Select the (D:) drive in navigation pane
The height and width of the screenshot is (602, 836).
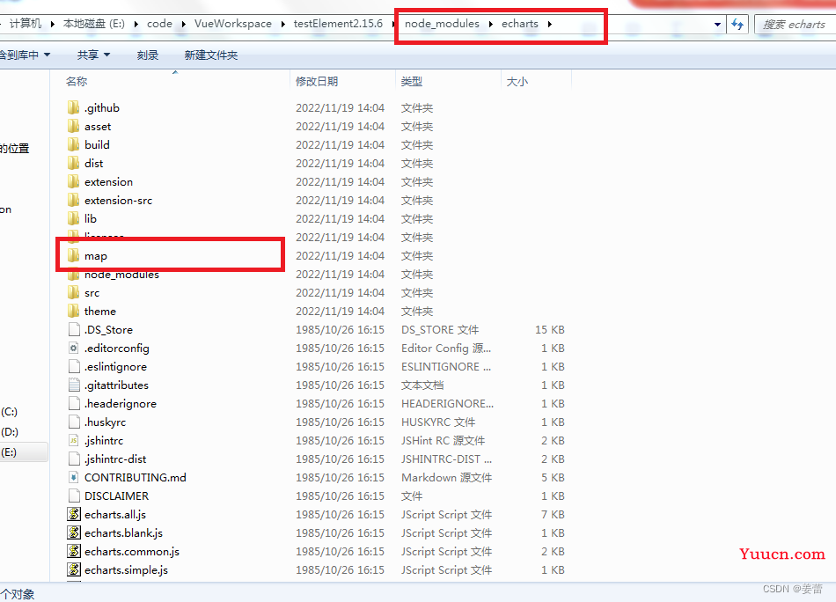pos(9,432)
